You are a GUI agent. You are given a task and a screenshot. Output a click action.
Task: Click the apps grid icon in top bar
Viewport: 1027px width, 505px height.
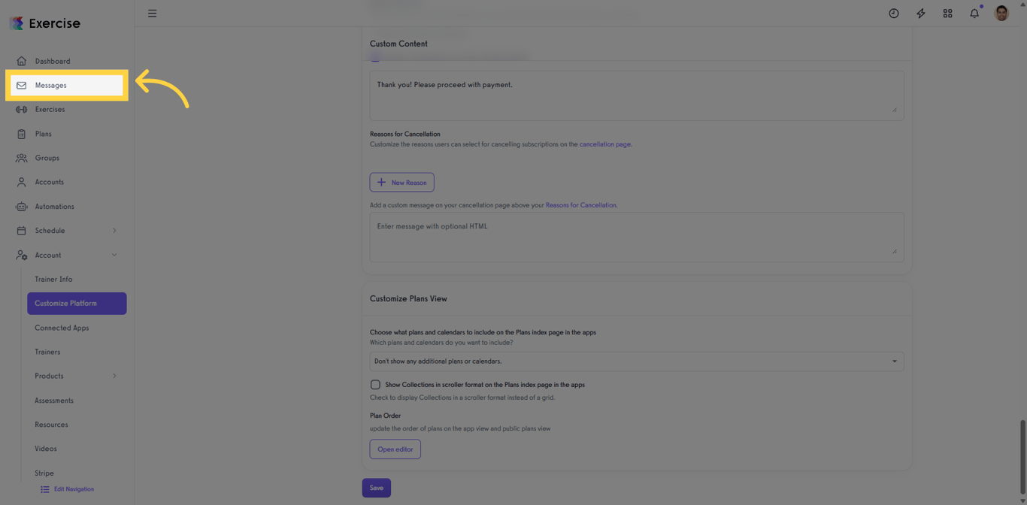(947, 13)
